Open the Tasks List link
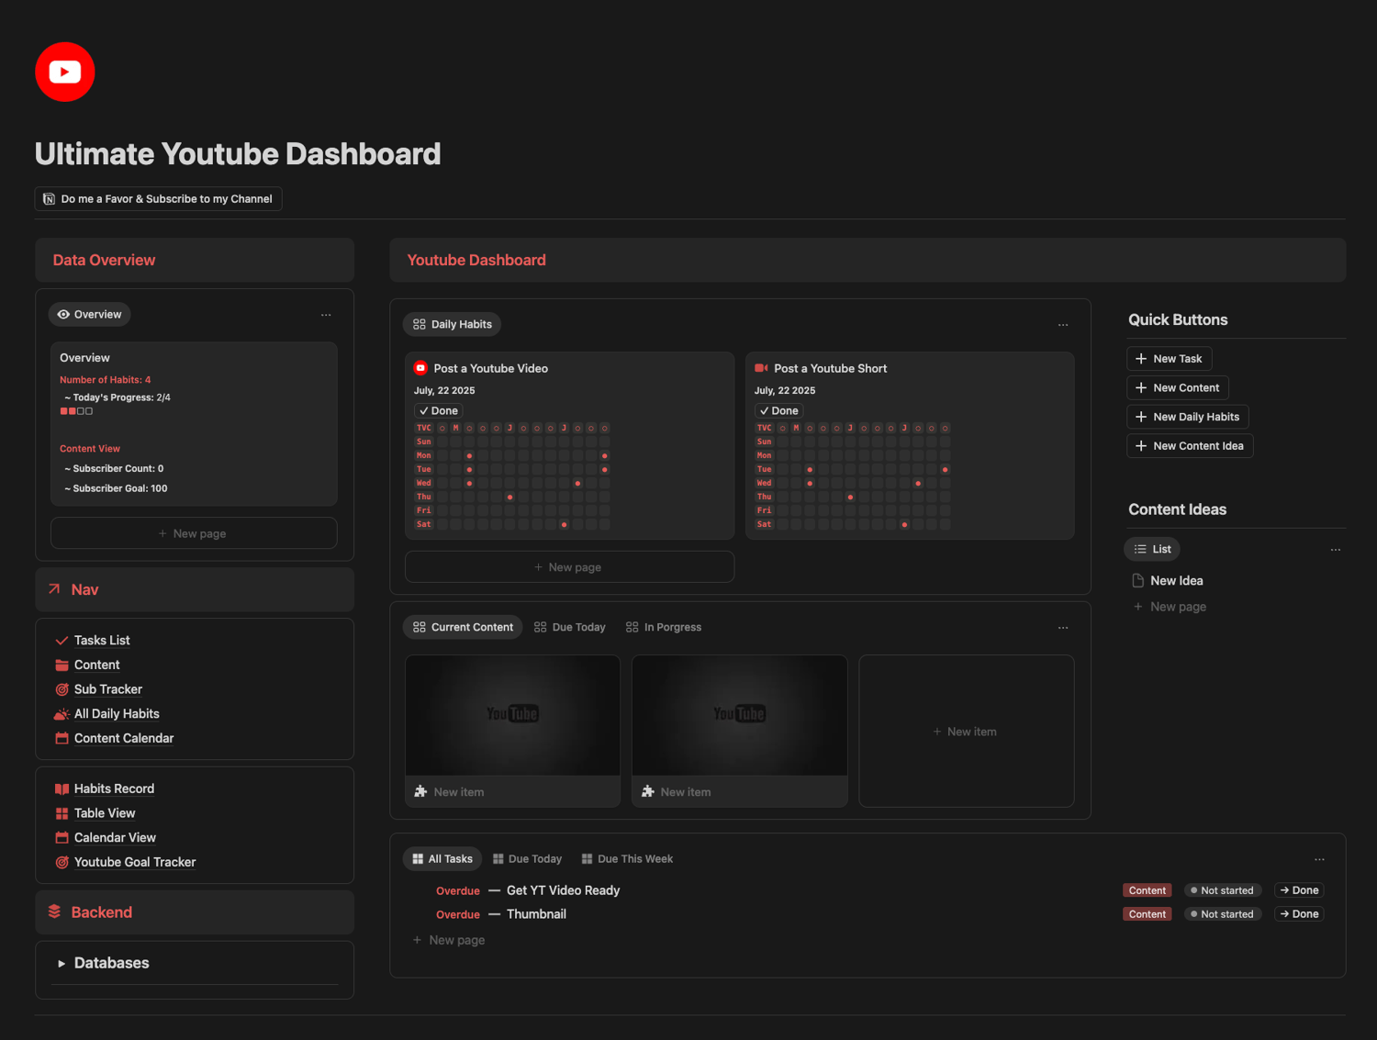 102,641
